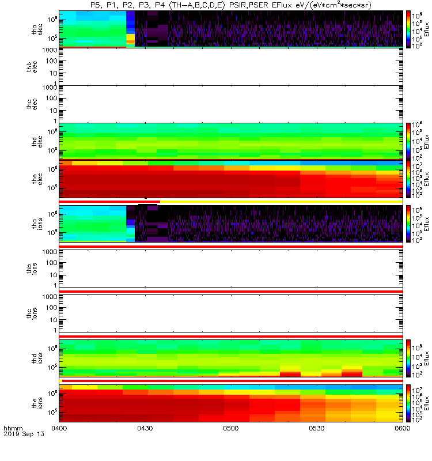Click inside the empty thb ions panel
The height and width of the screenshot is (461, 432).
click(x=231, y=269)
